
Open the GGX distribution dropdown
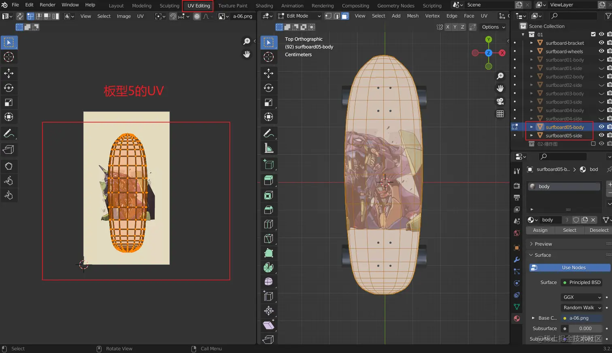tap(582, 297)
